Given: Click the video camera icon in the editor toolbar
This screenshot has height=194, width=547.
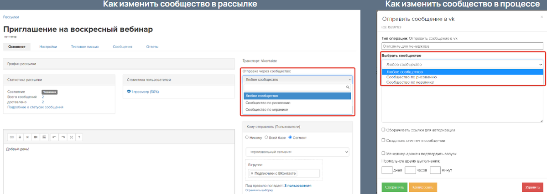Looking at the screenshot, I should (x=36, y=137).
